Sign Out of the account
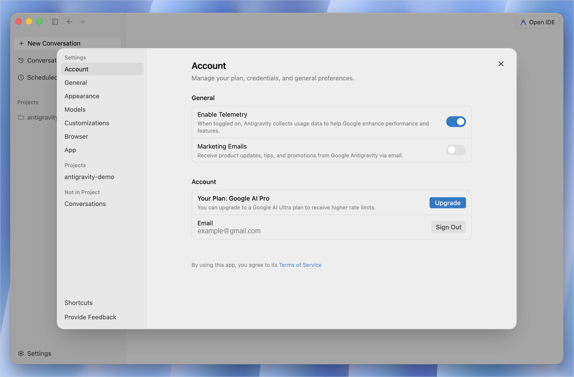 (x=448, y=227)
